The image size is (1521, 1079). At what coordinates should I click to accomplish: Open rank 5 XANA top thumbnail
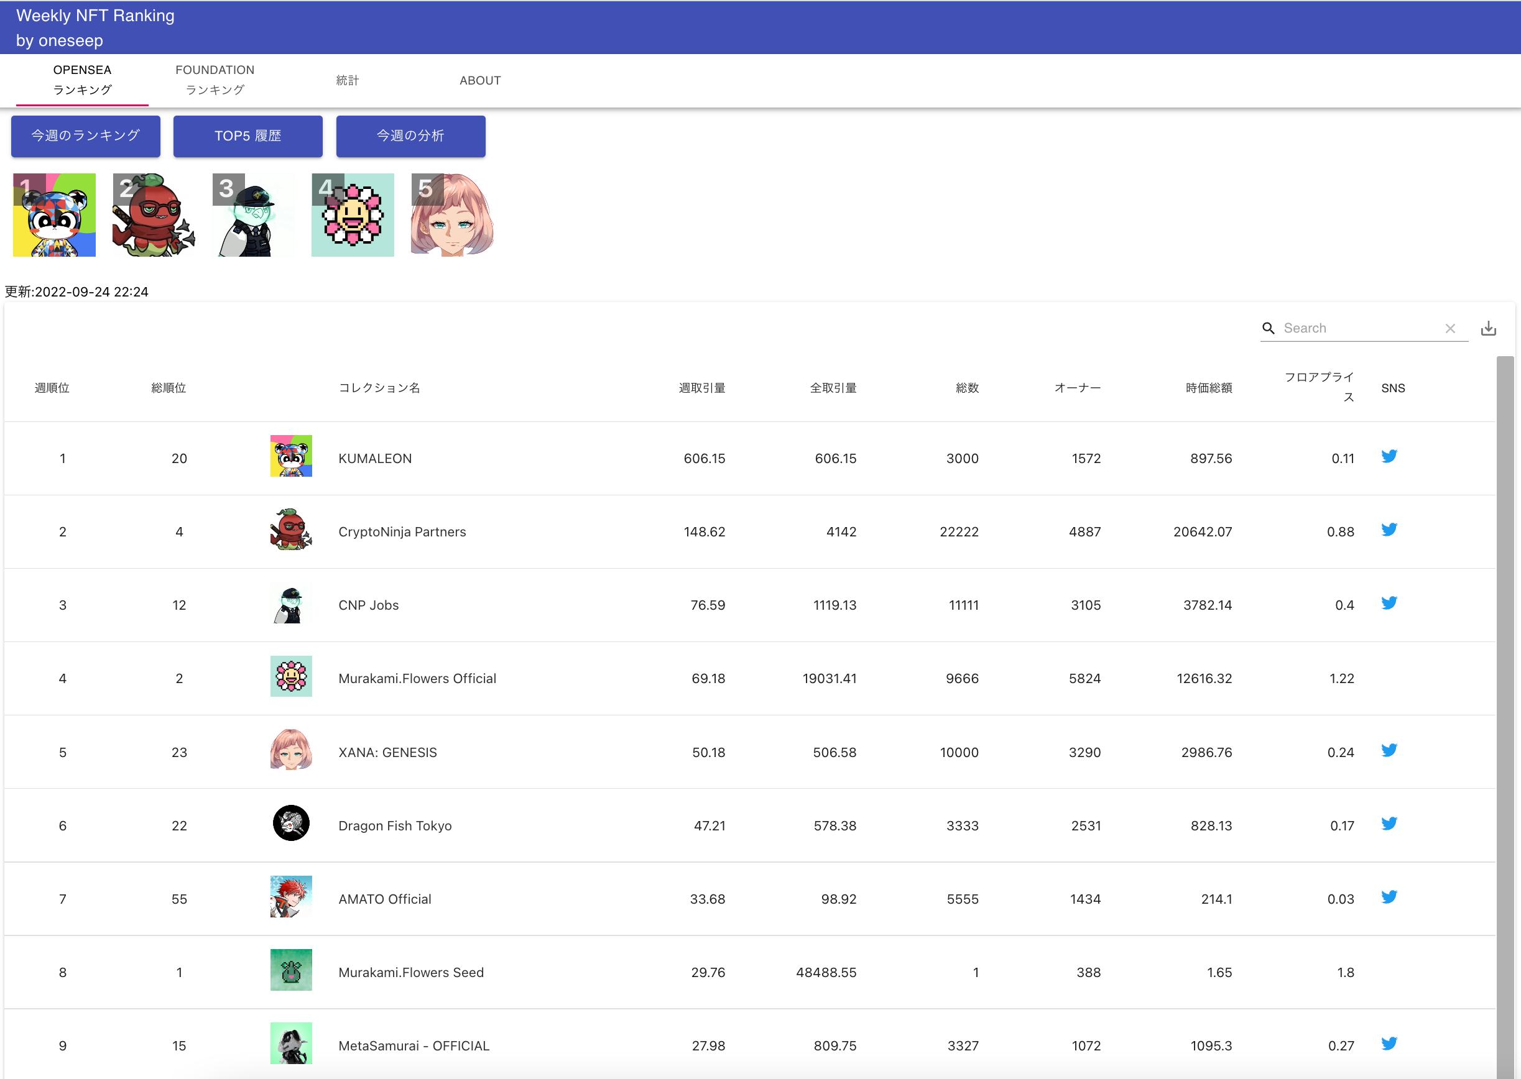[x=453, y=215]
